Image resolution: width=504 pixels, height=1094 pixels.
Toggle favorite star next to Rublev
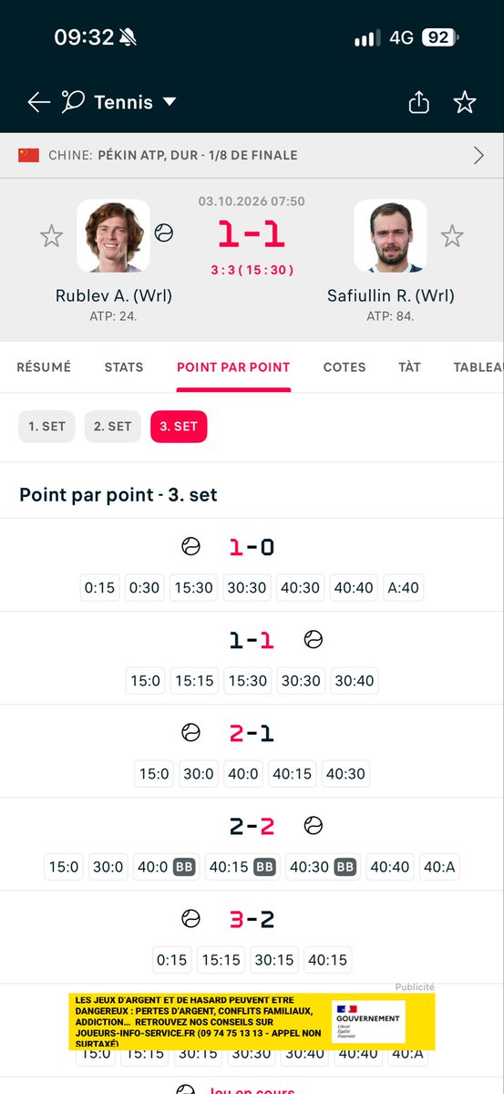(x=51, y=236)
